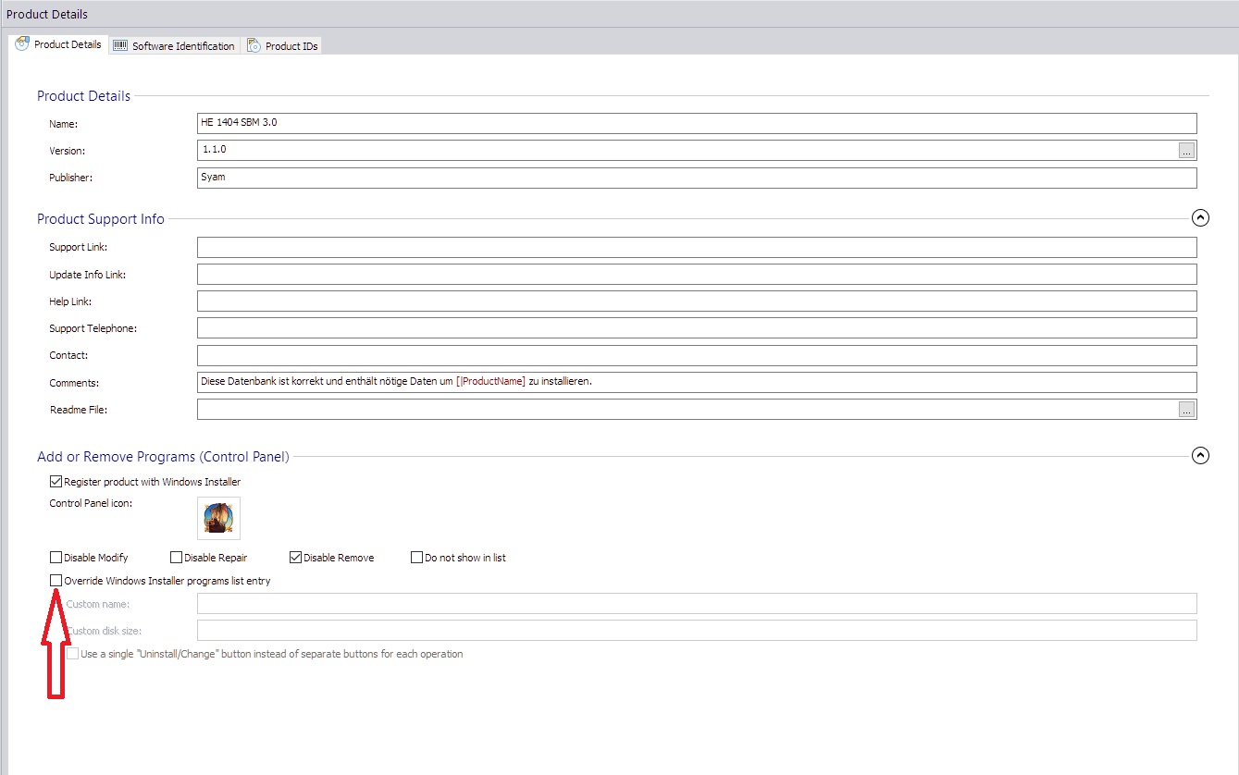Browse for a Readme File

tap(1187, 410)
